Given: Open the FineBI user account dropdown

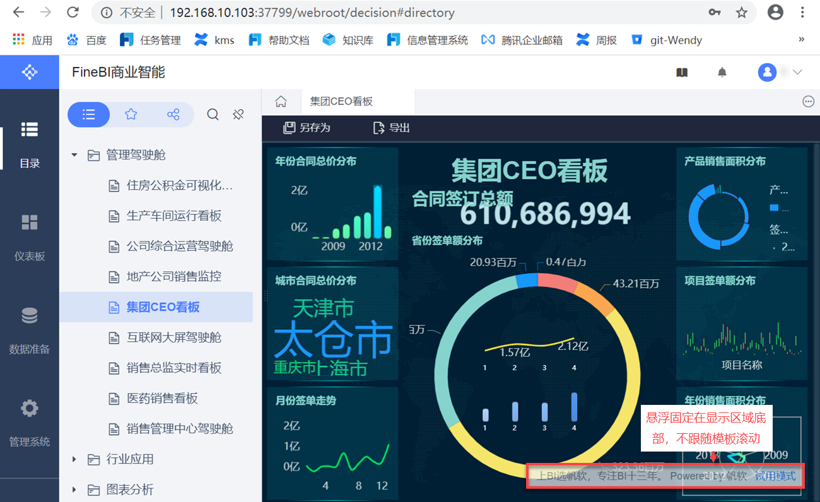Looking at the screenshot, I should coord(780,73).
